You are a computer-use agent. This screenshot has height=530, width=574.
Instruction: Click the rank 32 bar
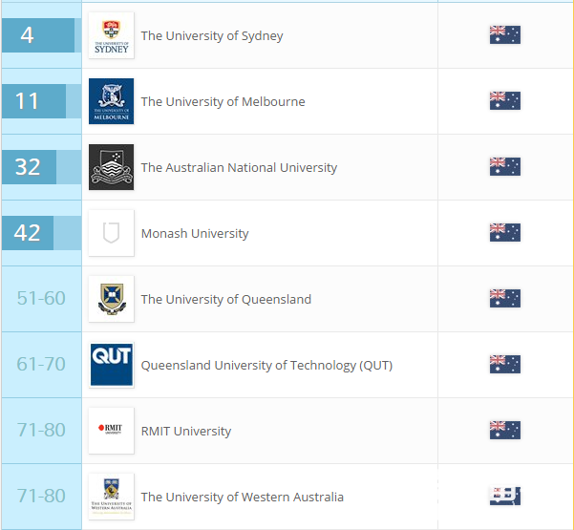pyautogui.click(x=41, y=167)
